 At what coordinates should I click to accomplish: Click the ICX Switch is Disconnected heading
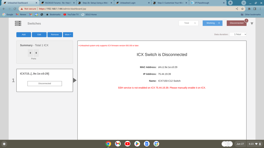[162, 55]
